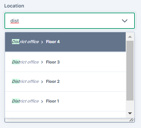Click "District office" text in Floor 4 row

pos(25,42)
